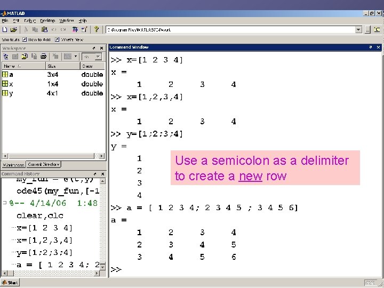Open a file with the folder icon
384x288 pixels.
click(x=14, y=30)
